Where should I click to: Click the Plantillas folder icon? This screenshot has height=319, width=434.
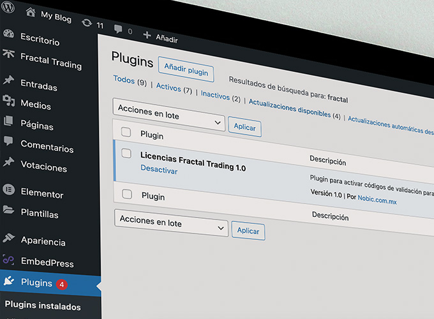[8, 210]
